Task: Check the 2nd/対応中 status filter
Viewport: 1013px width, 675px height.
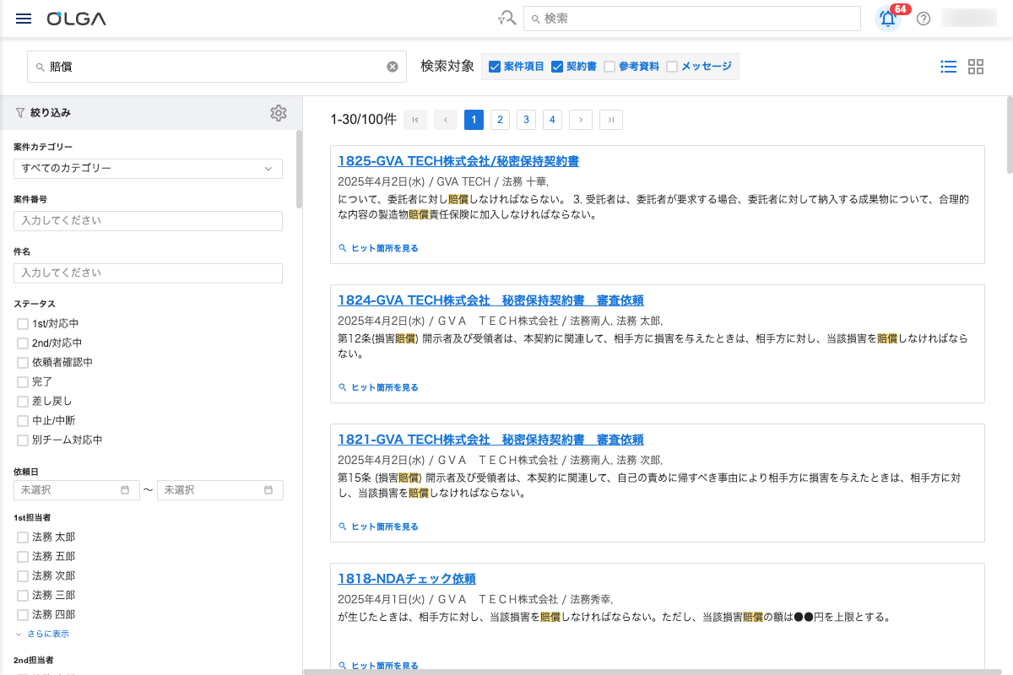Action: click(x=23, y=343)
